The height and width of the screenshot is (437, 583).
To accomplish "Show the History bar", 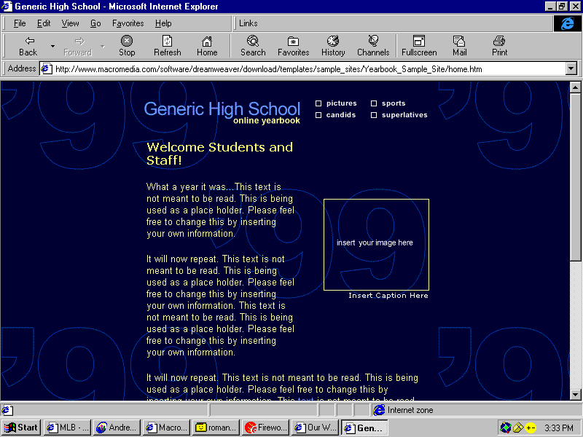I will pyautogui.click(x=333, y=47).
